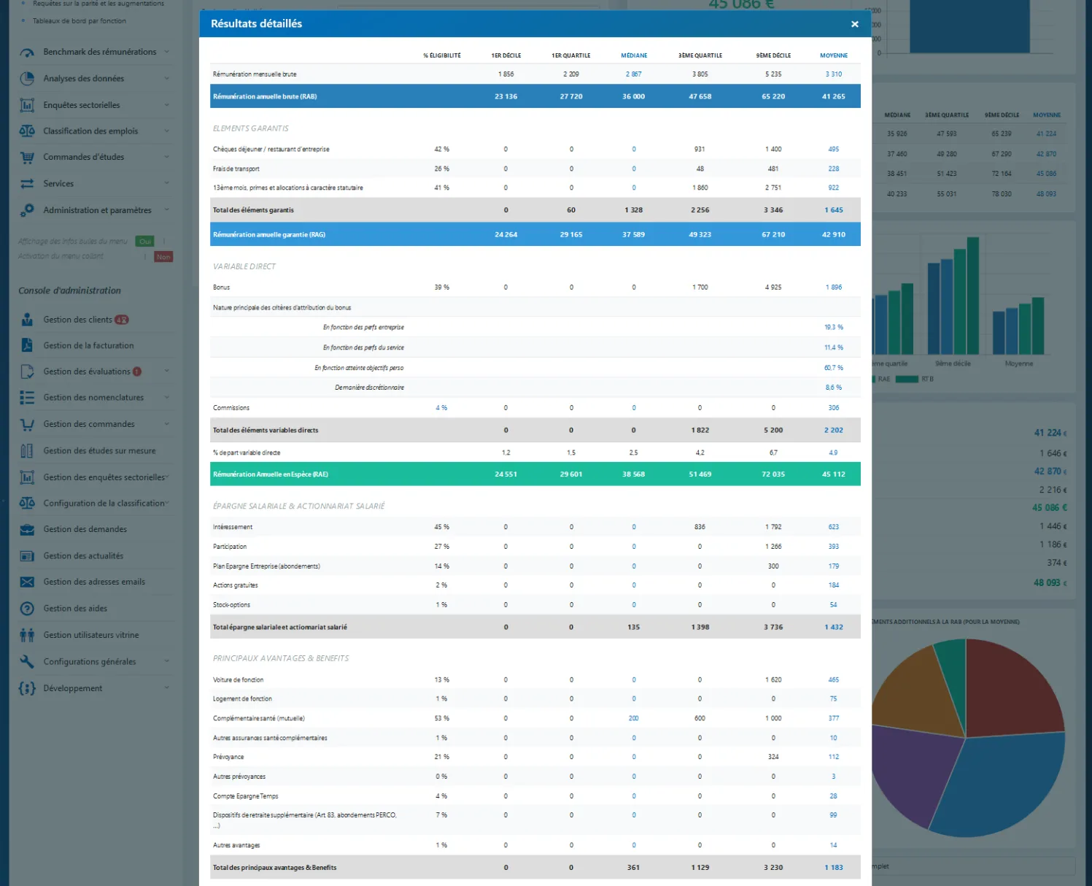Screen dimensions: 1092x886
Task: Click the Gestion des aides question icon
Action: point(27,609)
